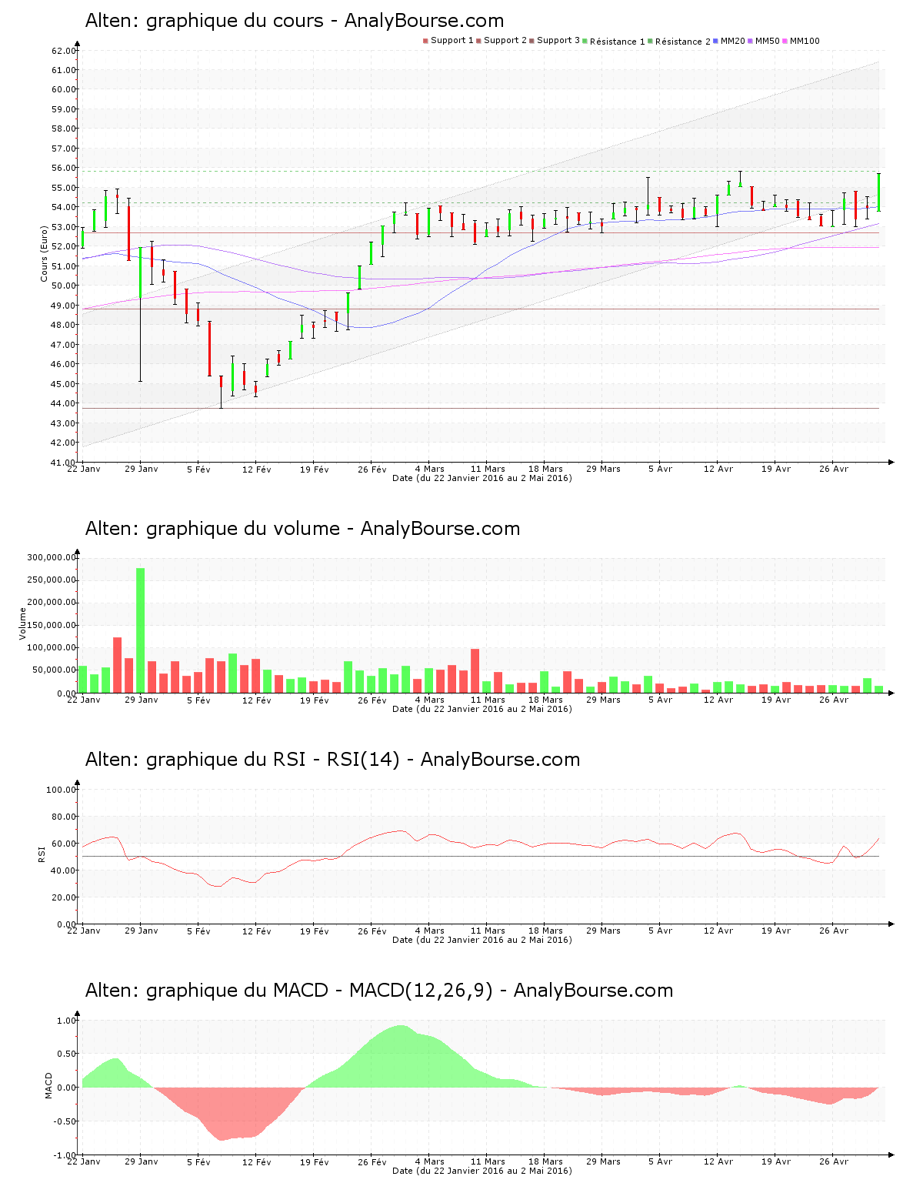
Task: Click the Résistance 1 legend color marker
Action: click(x=585, y=41)
